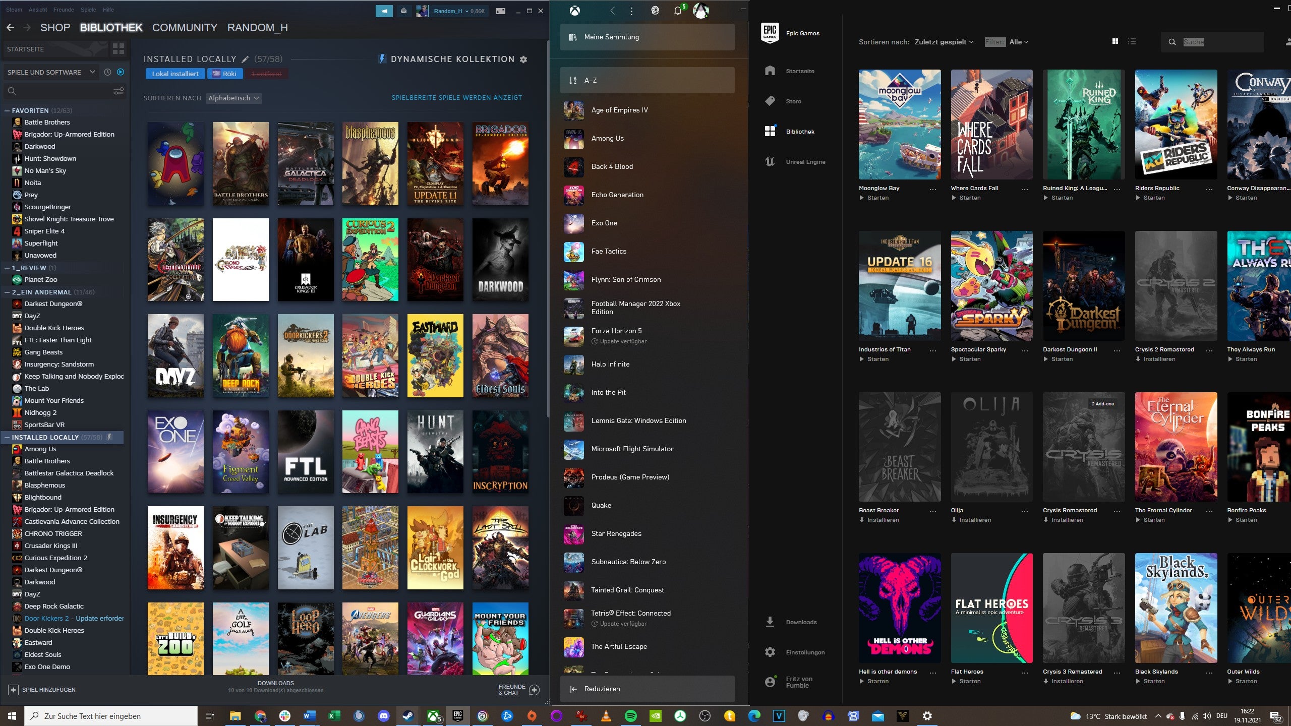
Task: Open Steam Ansicht menu
Action: [x=38, y=10]
